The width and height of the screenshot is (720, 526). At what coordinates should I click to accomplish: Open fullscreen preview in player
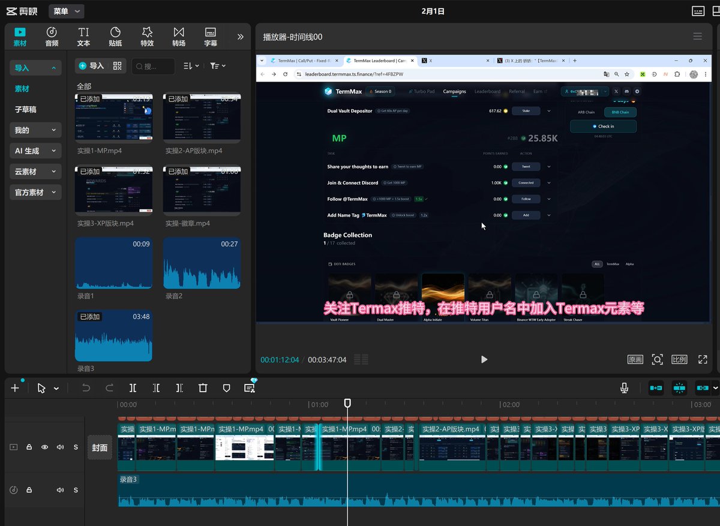pyautogui.click(x=703, y=359)
